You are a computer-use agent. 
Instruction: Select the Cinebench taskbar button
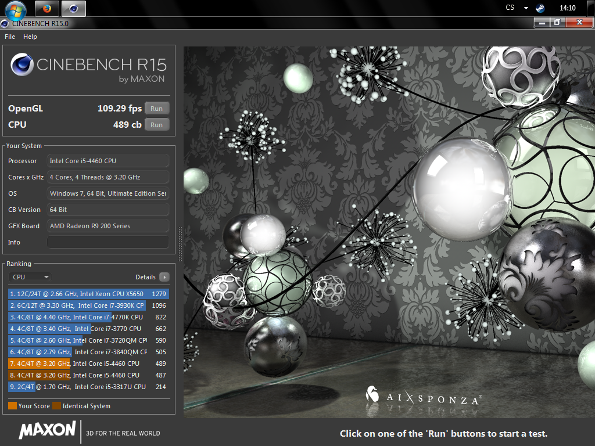coord(74,8)
